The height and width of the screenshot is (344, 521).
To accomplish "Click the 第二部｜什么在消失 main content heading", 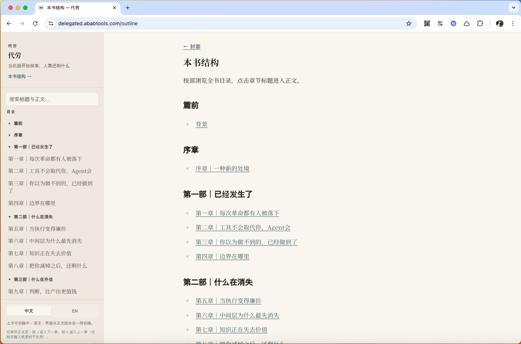I will 218,282.
